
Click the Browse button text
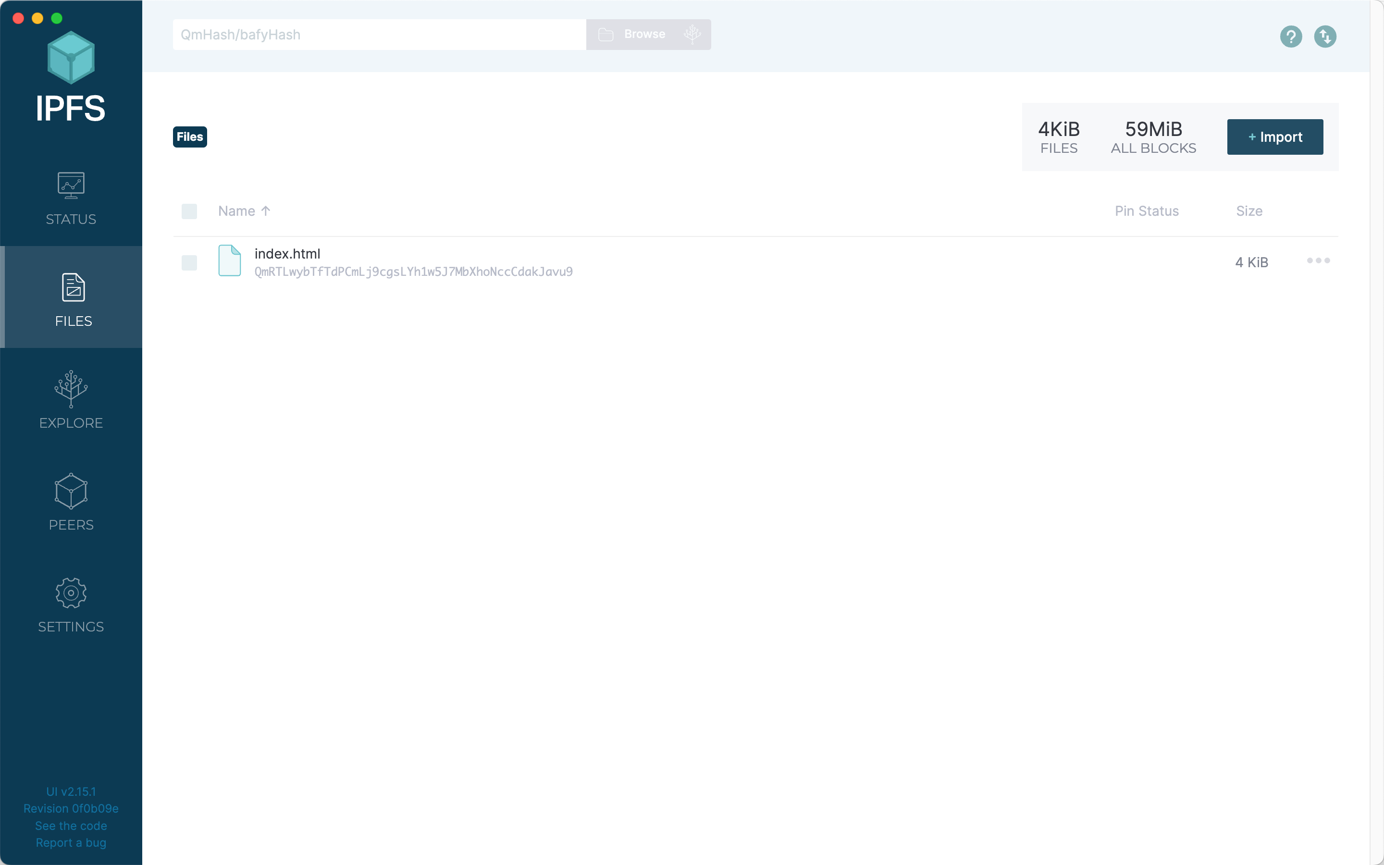click(644, 34)
